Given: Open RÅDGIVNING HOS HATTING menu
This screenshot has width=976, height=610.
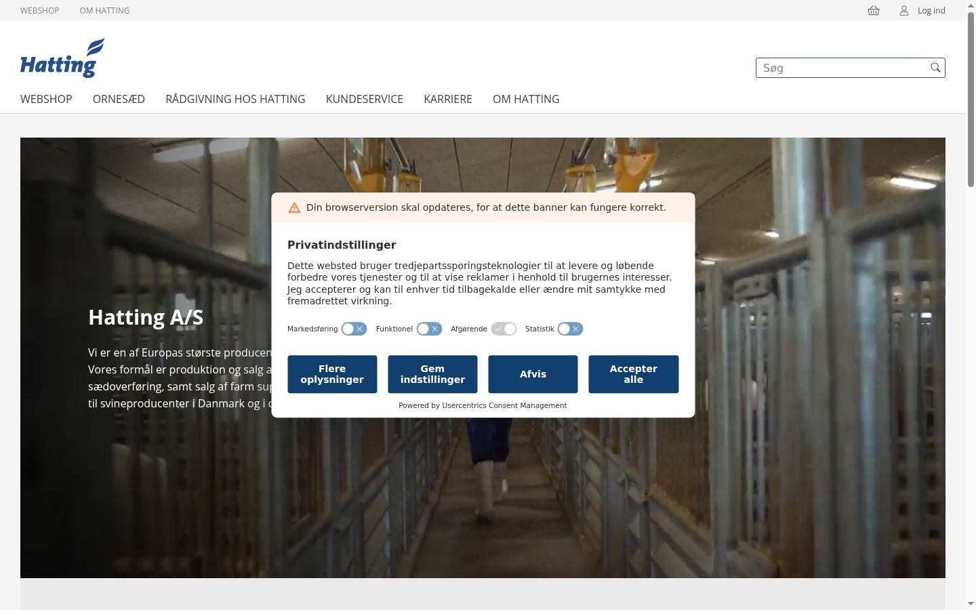Looking at the screenshot, I should 235,99.
